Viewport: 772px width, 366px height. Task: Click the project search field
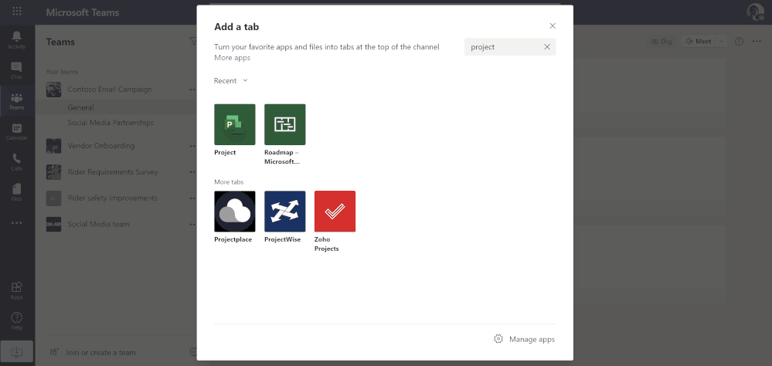click(x=502, y=47)
